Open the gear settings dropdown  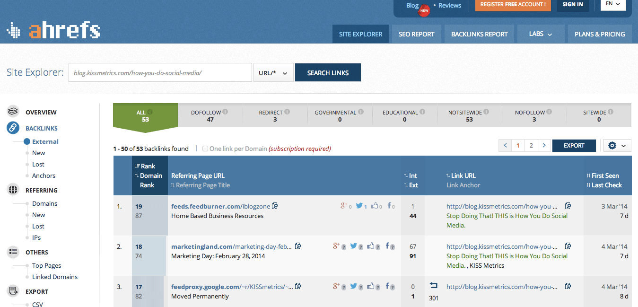coord(618,146)
